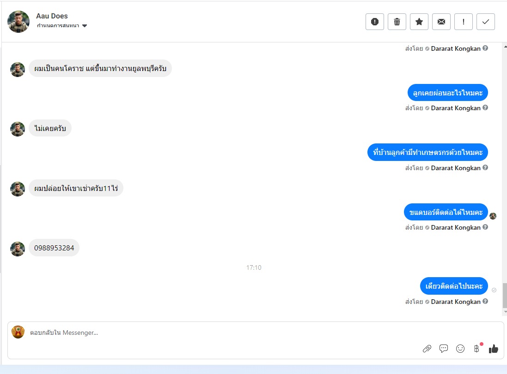The width and height of the screenshot is (507, 374).
Task: Select the phone number message 0988953284
Action: click(x=54, y=248)
